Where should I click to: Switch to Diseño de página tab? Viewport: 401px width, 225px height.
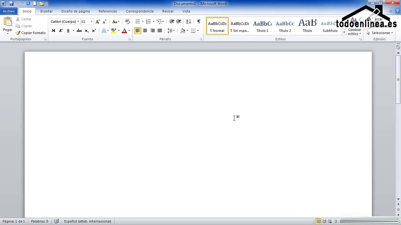click(x=76, y=11)
